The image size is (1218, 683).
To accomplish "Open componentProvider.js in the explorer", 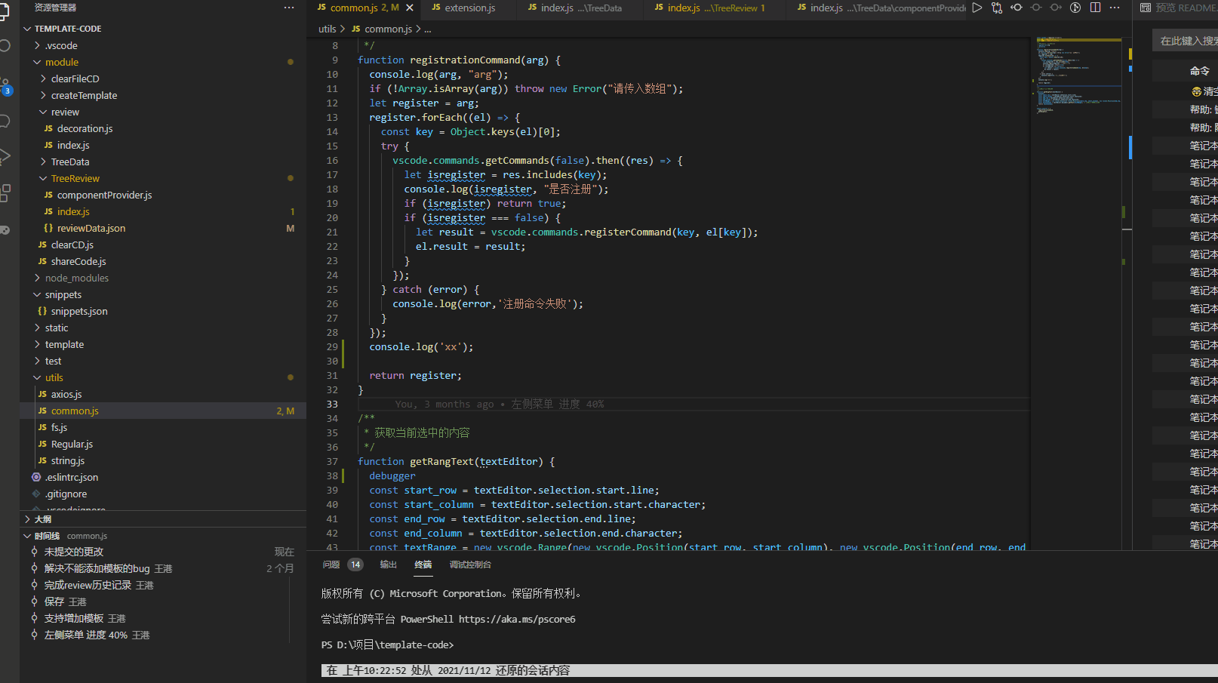I will [x=105, y=195].
